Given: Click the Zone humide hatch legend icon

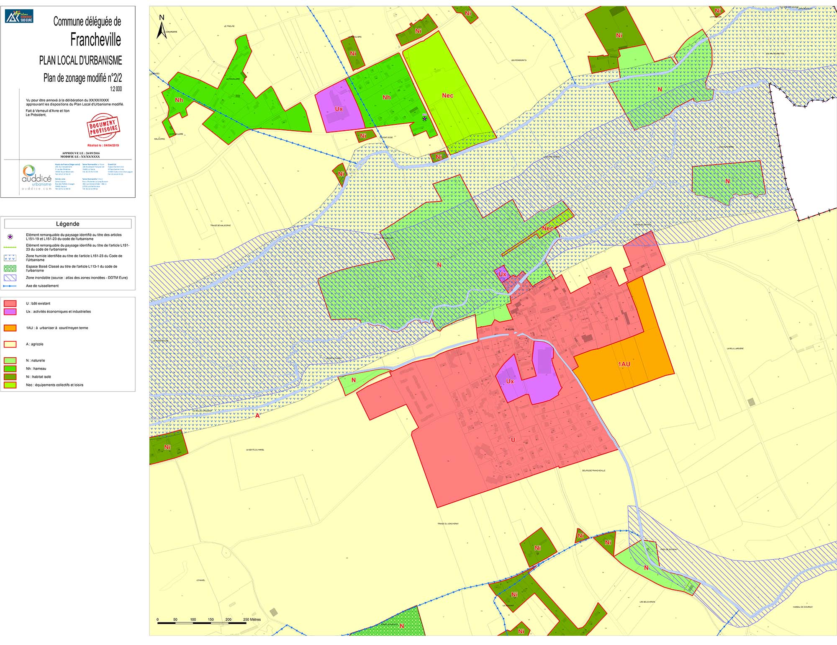Looking at the screenshot, I should 10,258.
